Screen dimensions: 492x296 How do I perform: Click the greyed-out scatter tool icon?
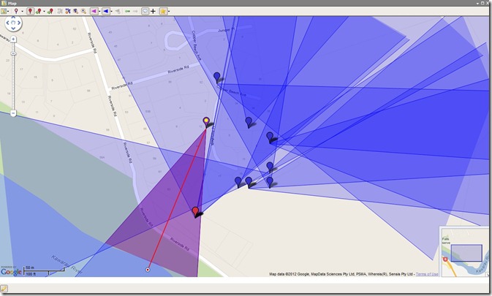point(60,11)
